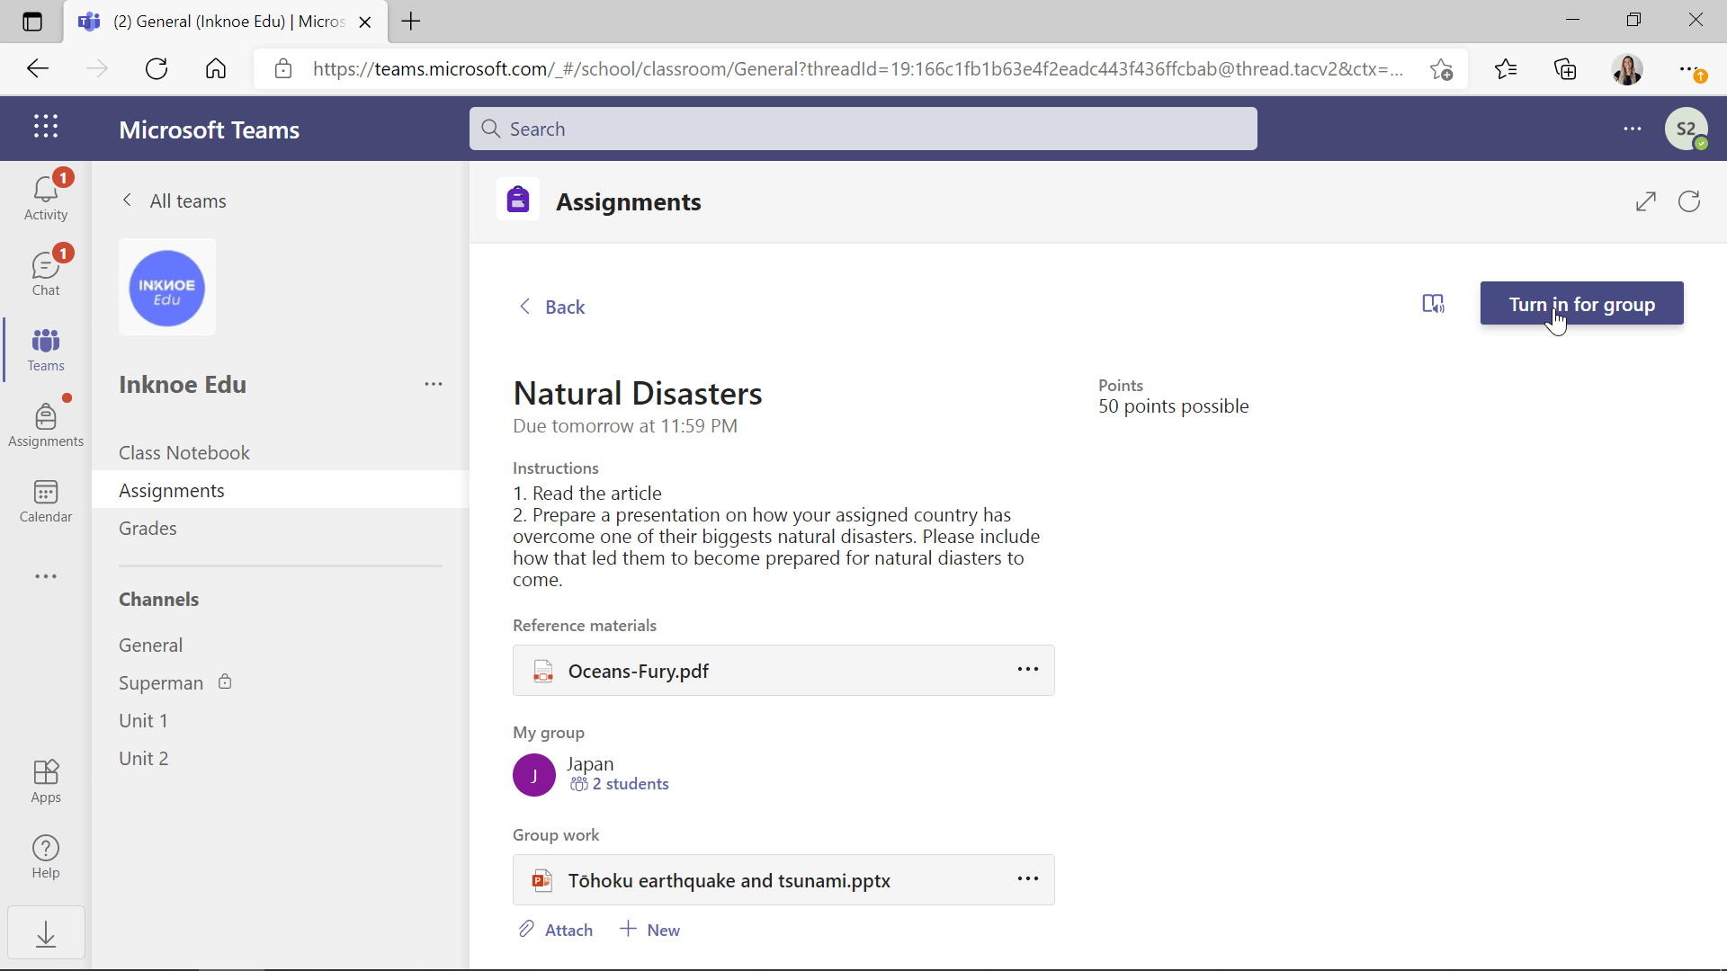
Task: Click the Search input field
Action: point(863,128)
